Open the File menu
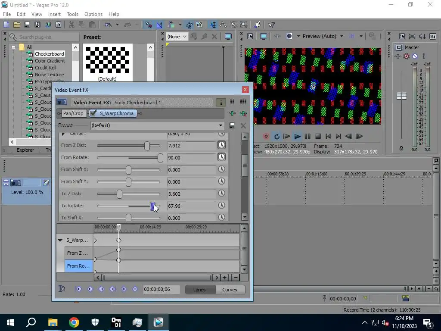Viewport: 441px width, 331px height. tap(7, 14)
